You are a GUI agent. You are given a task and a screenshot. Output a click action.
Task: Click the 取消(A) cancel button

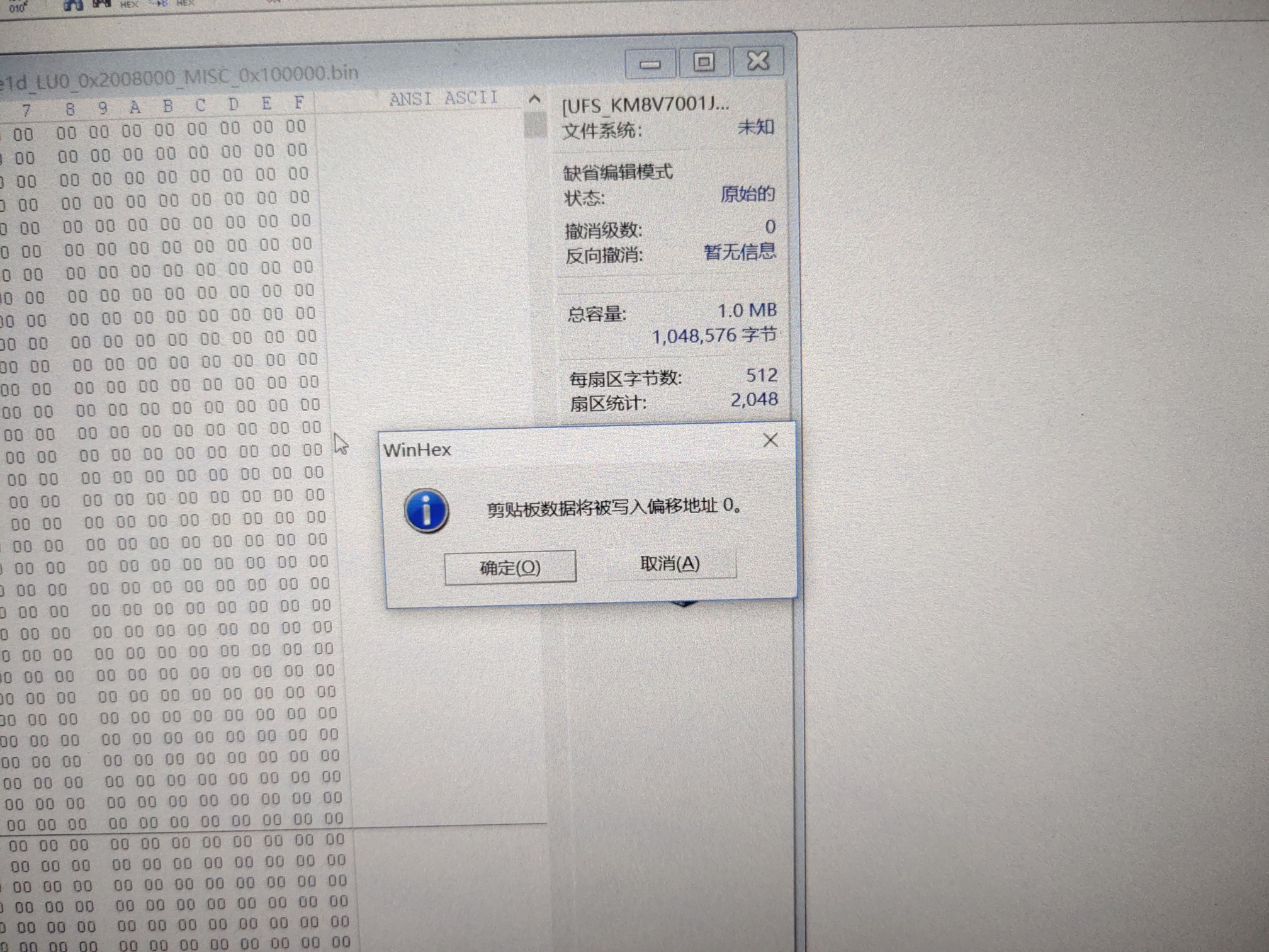click(670, 564)
